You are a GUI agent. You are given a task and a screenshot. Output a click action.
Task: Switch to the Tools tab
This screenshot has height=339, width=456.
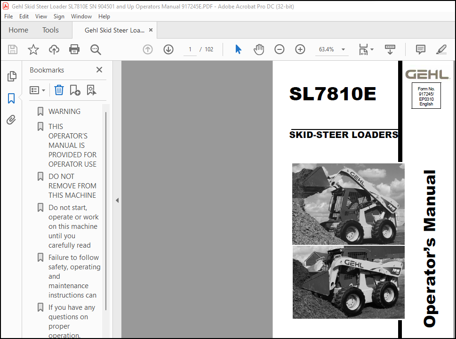pyautogui.click(x=50, y=30)
